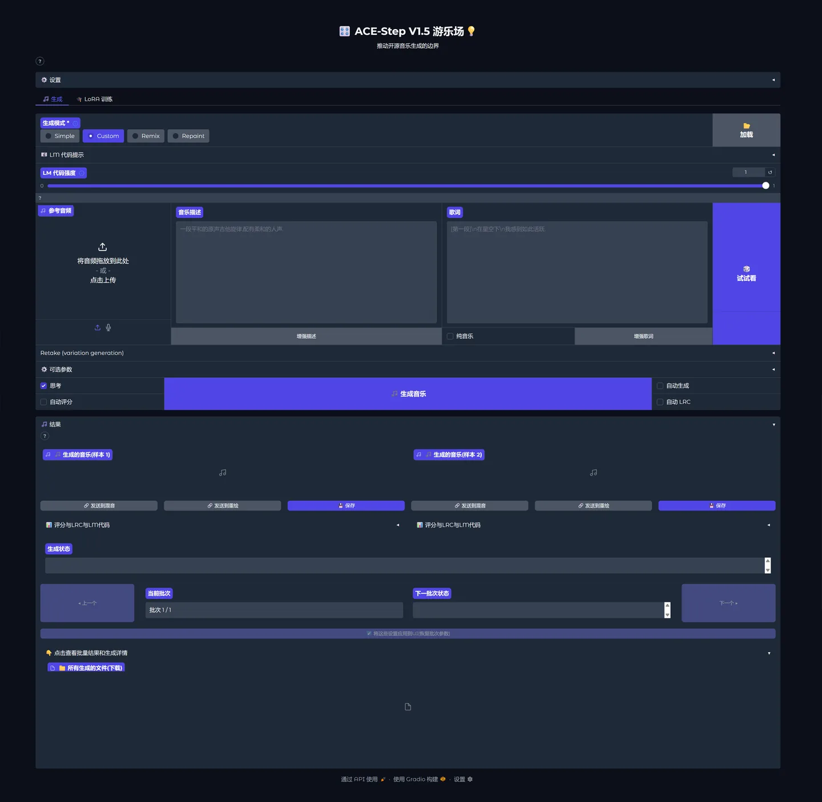Screen dimensions: 822x802
Task: Select the Remix generation mode
Action: point(146,136)
